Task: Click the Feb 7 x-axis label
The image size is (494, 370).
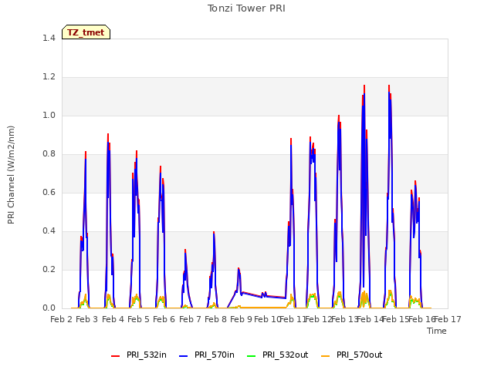Action: click(x=190, y=319)
